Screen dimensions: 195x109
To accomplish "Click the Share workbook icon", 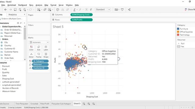I will click(x=129, y=10).
